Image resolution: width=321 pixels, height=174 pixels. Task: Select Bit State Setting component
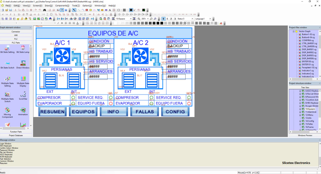[8, 49]
